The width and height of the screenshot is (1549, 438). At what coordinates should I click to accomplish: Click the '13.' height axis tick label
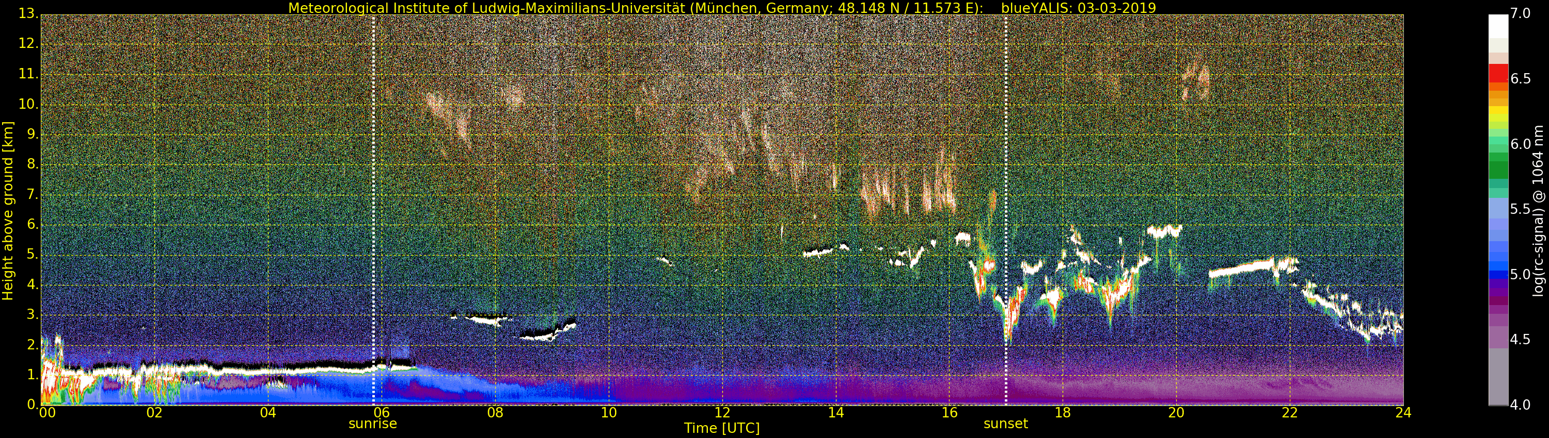(28, 14)
